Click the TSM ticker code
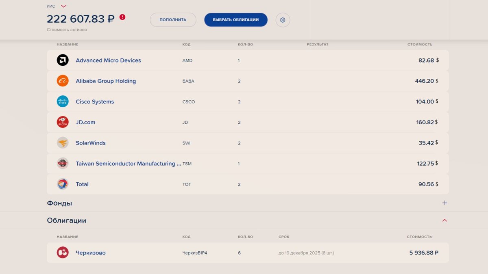 pyautogui.click(x=187, y=164)
